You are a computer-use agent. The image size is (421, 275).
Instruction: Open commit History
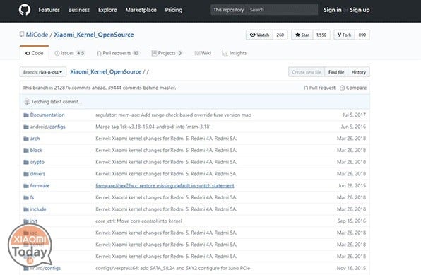click(x=359, y=72)
